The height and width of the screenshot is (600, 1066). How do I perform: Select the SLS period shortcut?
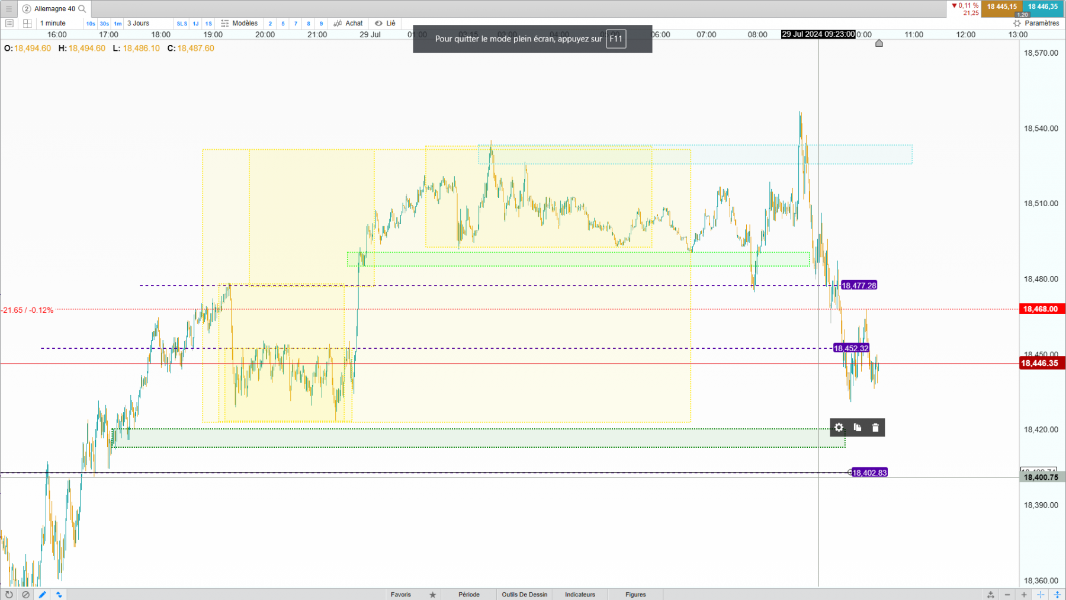click(182, 24)
